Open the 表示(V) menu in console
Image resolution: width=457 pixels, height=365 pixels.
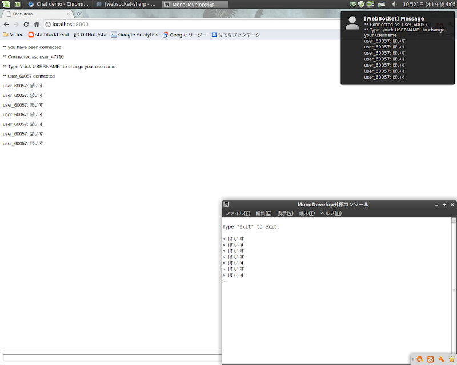(x=285, y=213)
